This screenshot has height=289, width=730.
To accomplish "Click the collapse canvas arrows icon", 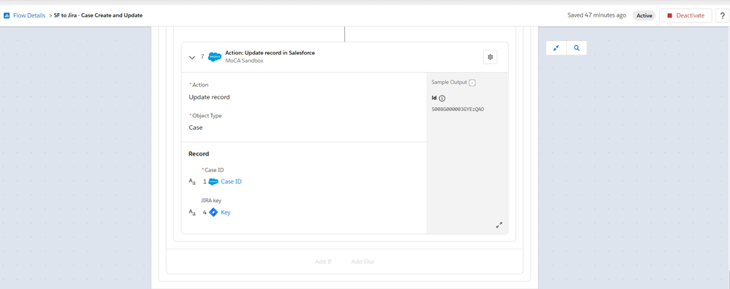I will coord(556,48).
